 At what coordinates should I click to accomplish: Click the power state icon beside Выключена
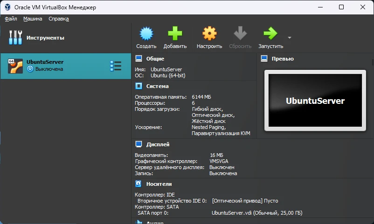(30, 69)
